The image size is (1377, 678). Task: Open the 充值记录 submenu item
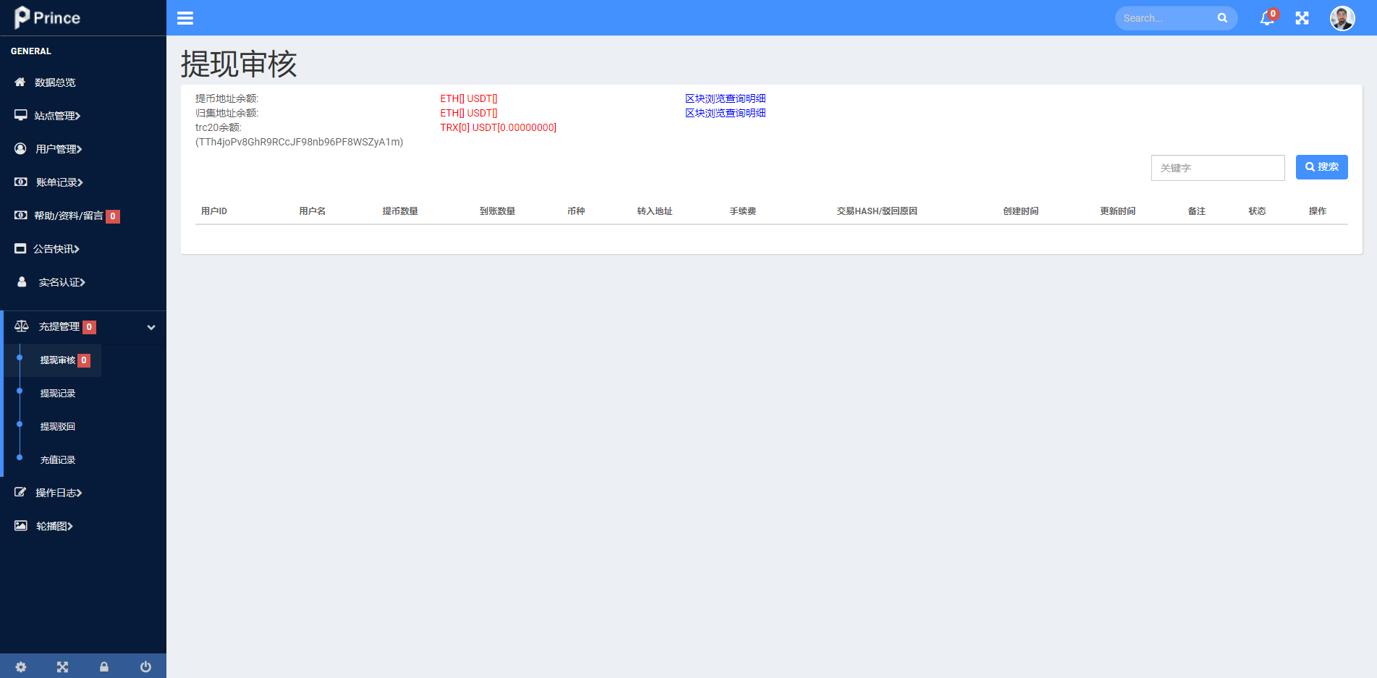(58, 460)
